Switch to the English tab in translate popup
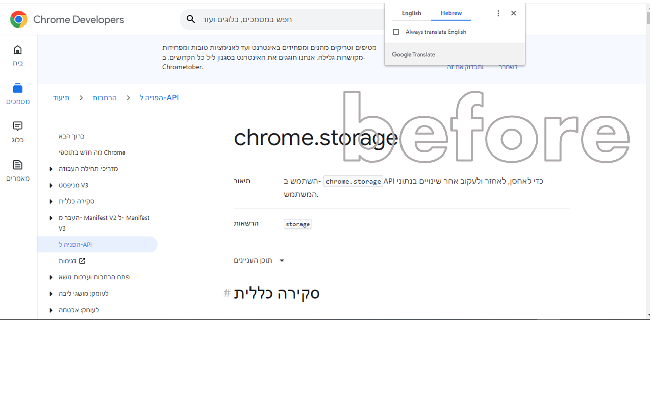Screen dimensions: 653x408 tap(411, 13)
